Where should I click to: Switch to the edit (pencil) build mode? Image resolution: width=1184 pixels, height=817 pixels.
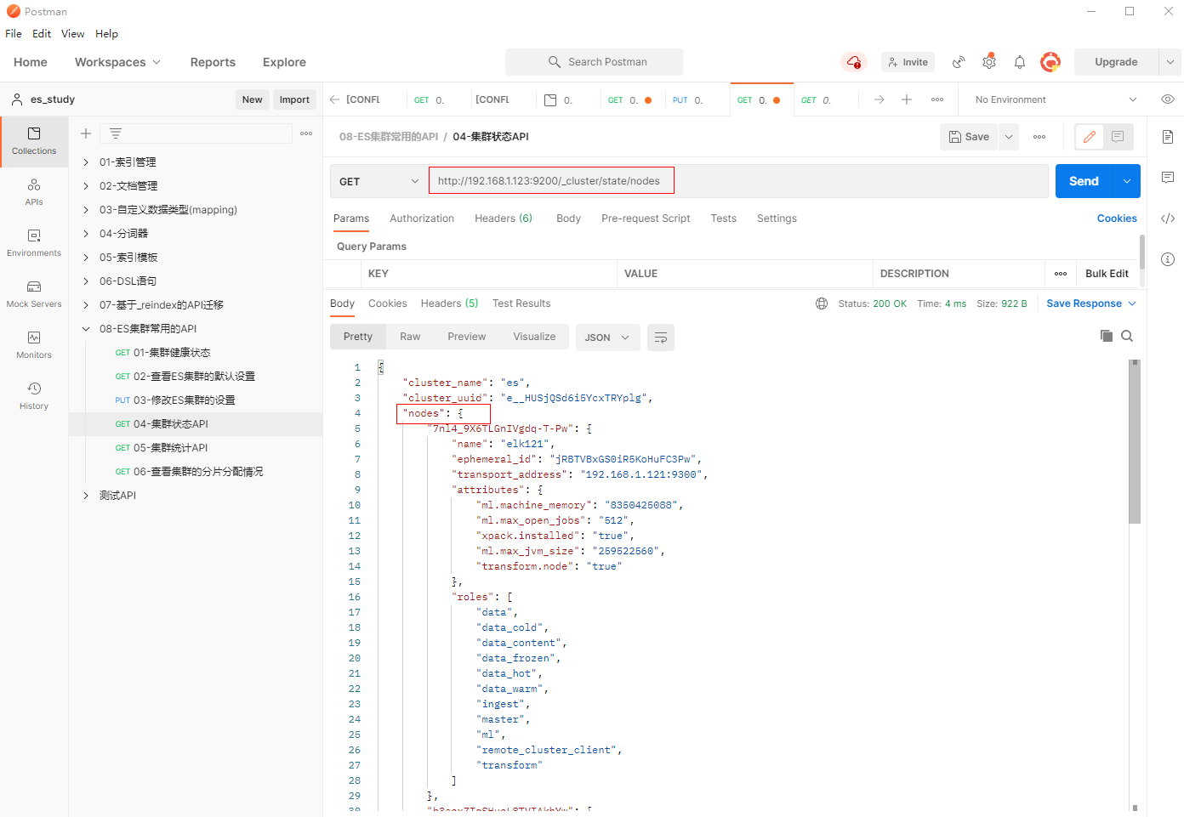(1089, 137)
